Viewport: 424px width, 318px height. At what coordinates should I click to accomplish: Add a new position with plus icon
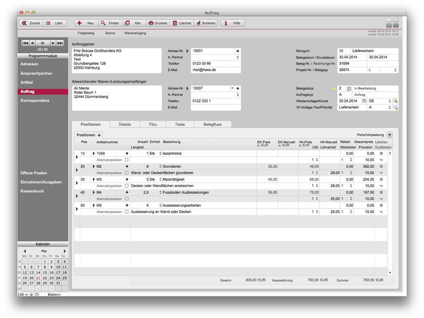click(x=99, y=135)
